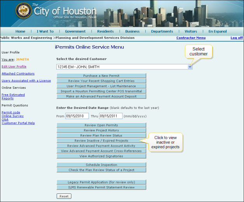Open Users Associated with a License link

26,81
